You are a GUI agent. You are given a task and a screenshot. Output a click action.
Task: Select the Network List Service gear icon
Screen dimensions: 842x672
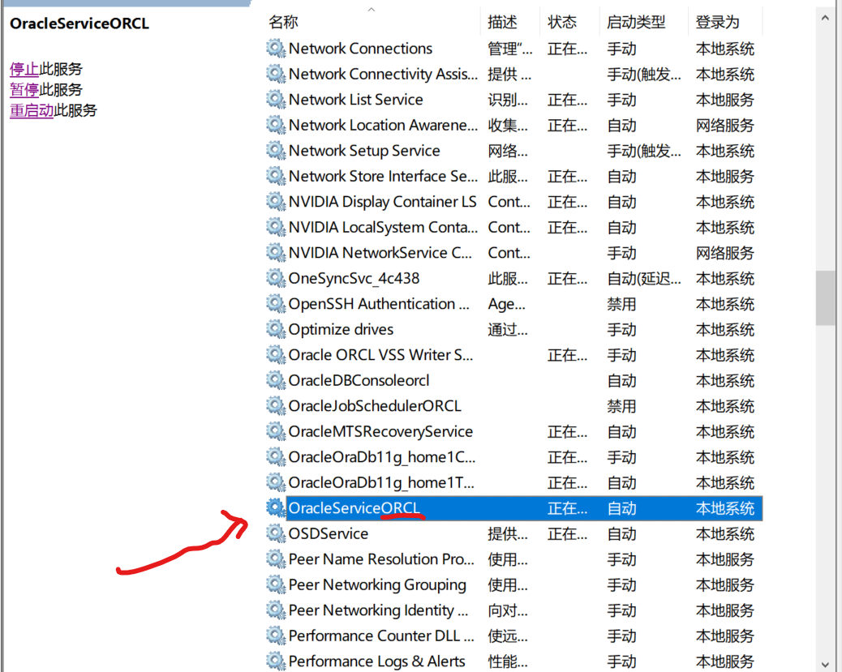276,99
